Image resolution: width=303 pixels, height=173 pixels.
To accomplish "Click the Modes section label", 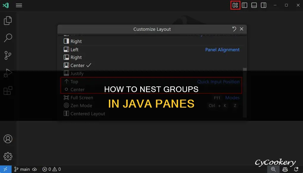I will (x=233, y=98).
